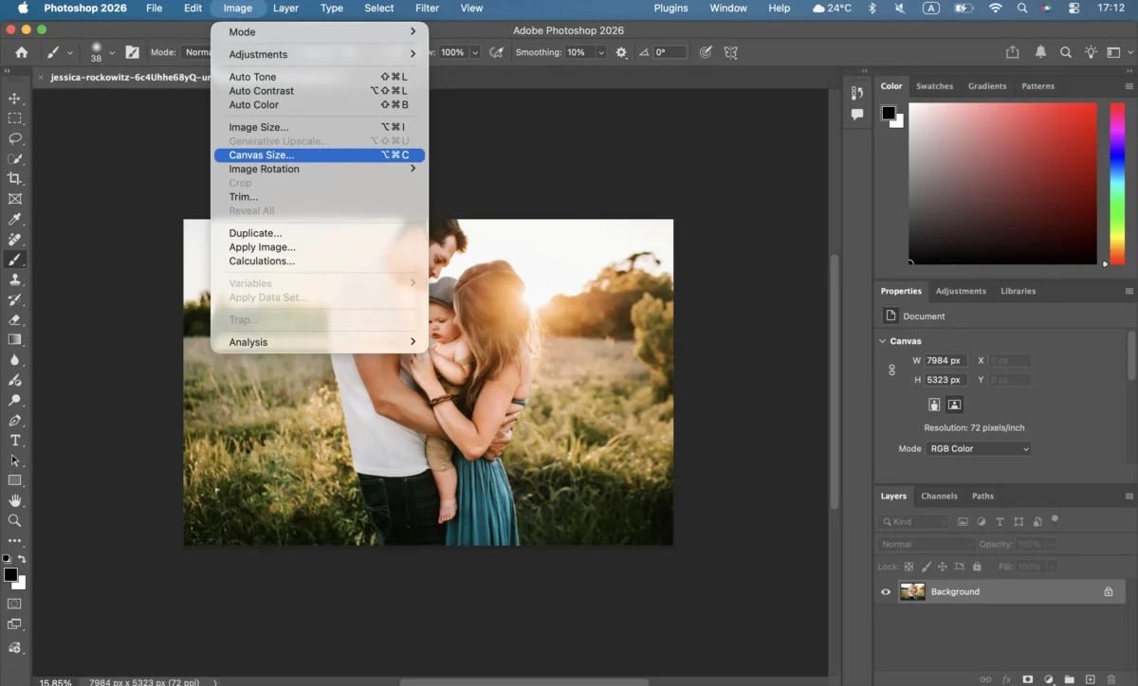Open the tool preset picker arrow
Image resolution: width=1138 pixels, height=686 pixels.
[x=69, y=53]
